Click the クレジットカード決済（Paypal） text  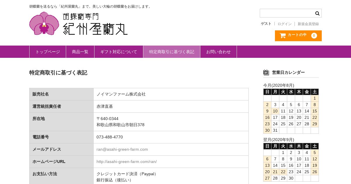coord(127,174)
